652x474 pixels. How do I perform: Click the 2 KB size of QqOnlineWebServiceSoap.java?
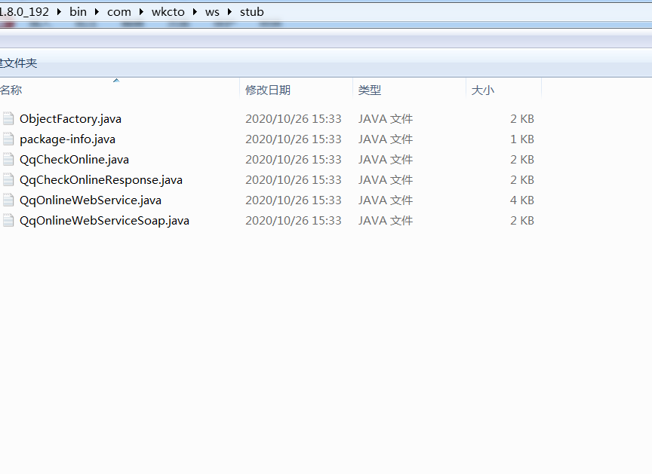[x=522, y=220]
